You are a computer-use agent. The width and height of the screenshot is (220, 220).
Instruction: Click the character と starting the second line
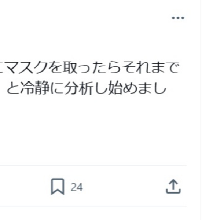(x=14, y=89)
